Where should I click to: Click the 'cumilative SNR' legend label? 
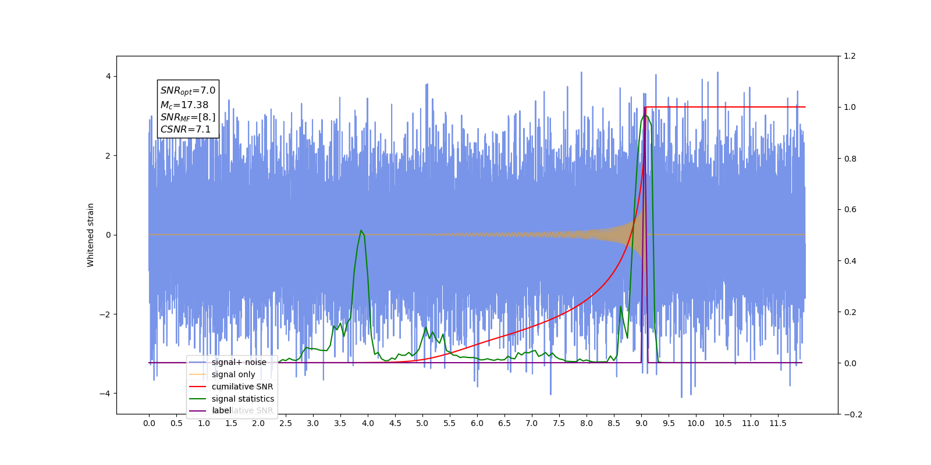242,387
